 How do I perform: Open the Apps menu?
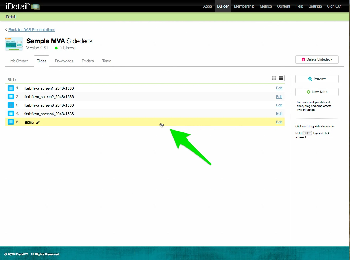208,6
